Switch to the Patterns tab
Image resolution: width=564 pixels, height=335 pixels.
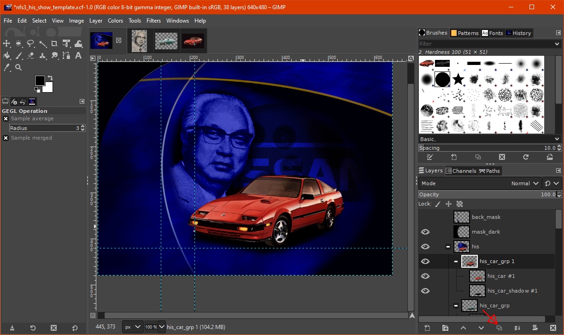coord(464,33)
